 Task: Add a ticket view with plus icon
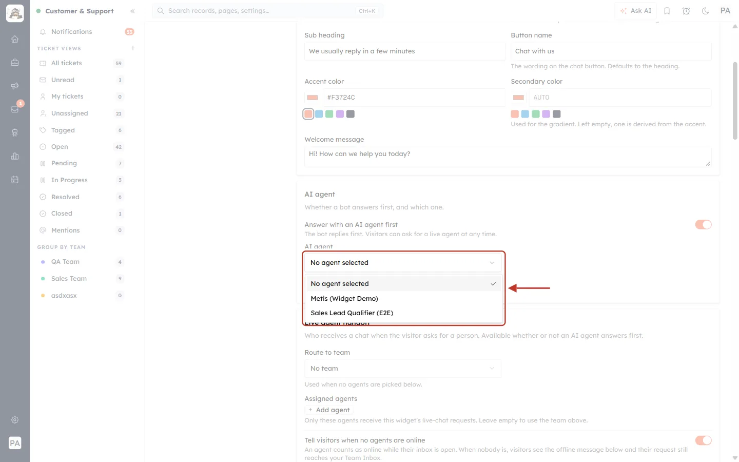[x=133, y=48]
